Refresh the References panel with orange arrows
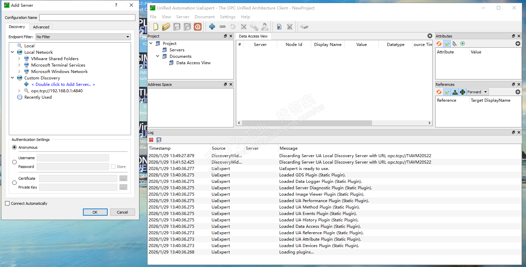526x267 pixels. (439, 92)
